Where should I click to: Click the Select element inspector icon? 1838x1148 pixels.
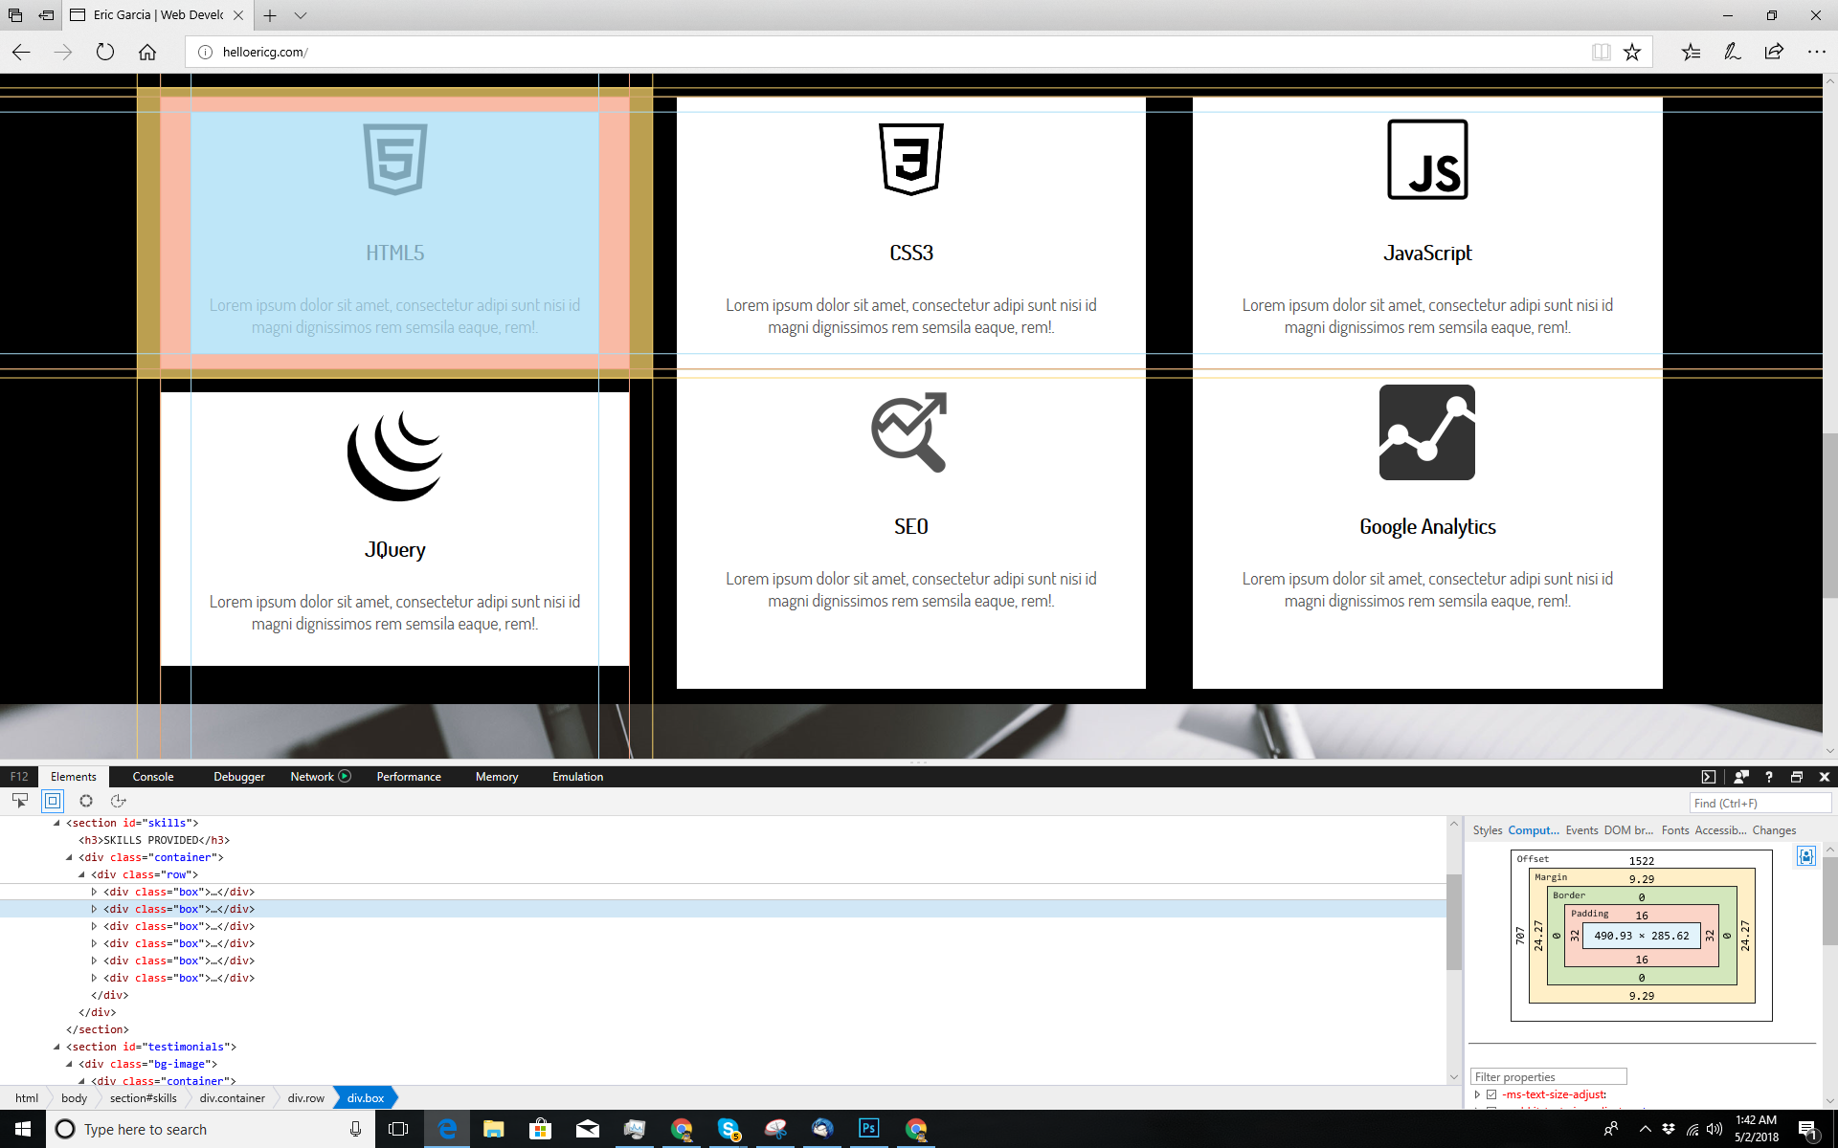20,801
